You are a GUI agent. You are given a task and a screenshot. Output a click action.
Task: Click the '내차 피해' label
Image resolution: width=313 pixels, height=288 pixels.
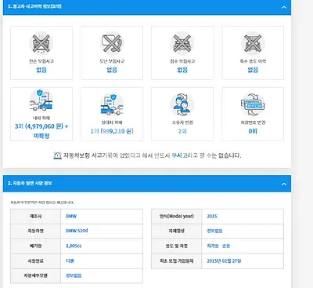[41, 118]
